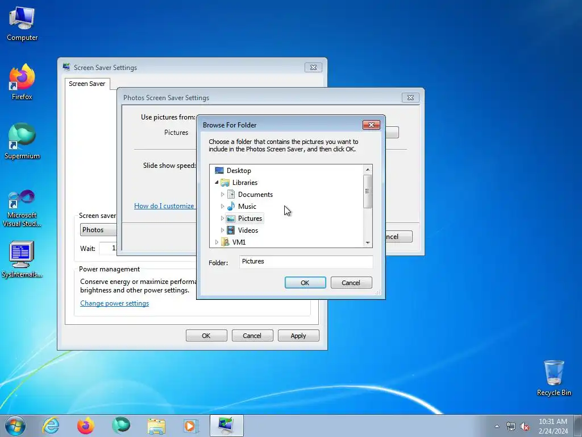Click the folder tree scroll down arrow
The image size is (582, 437).
368,242
